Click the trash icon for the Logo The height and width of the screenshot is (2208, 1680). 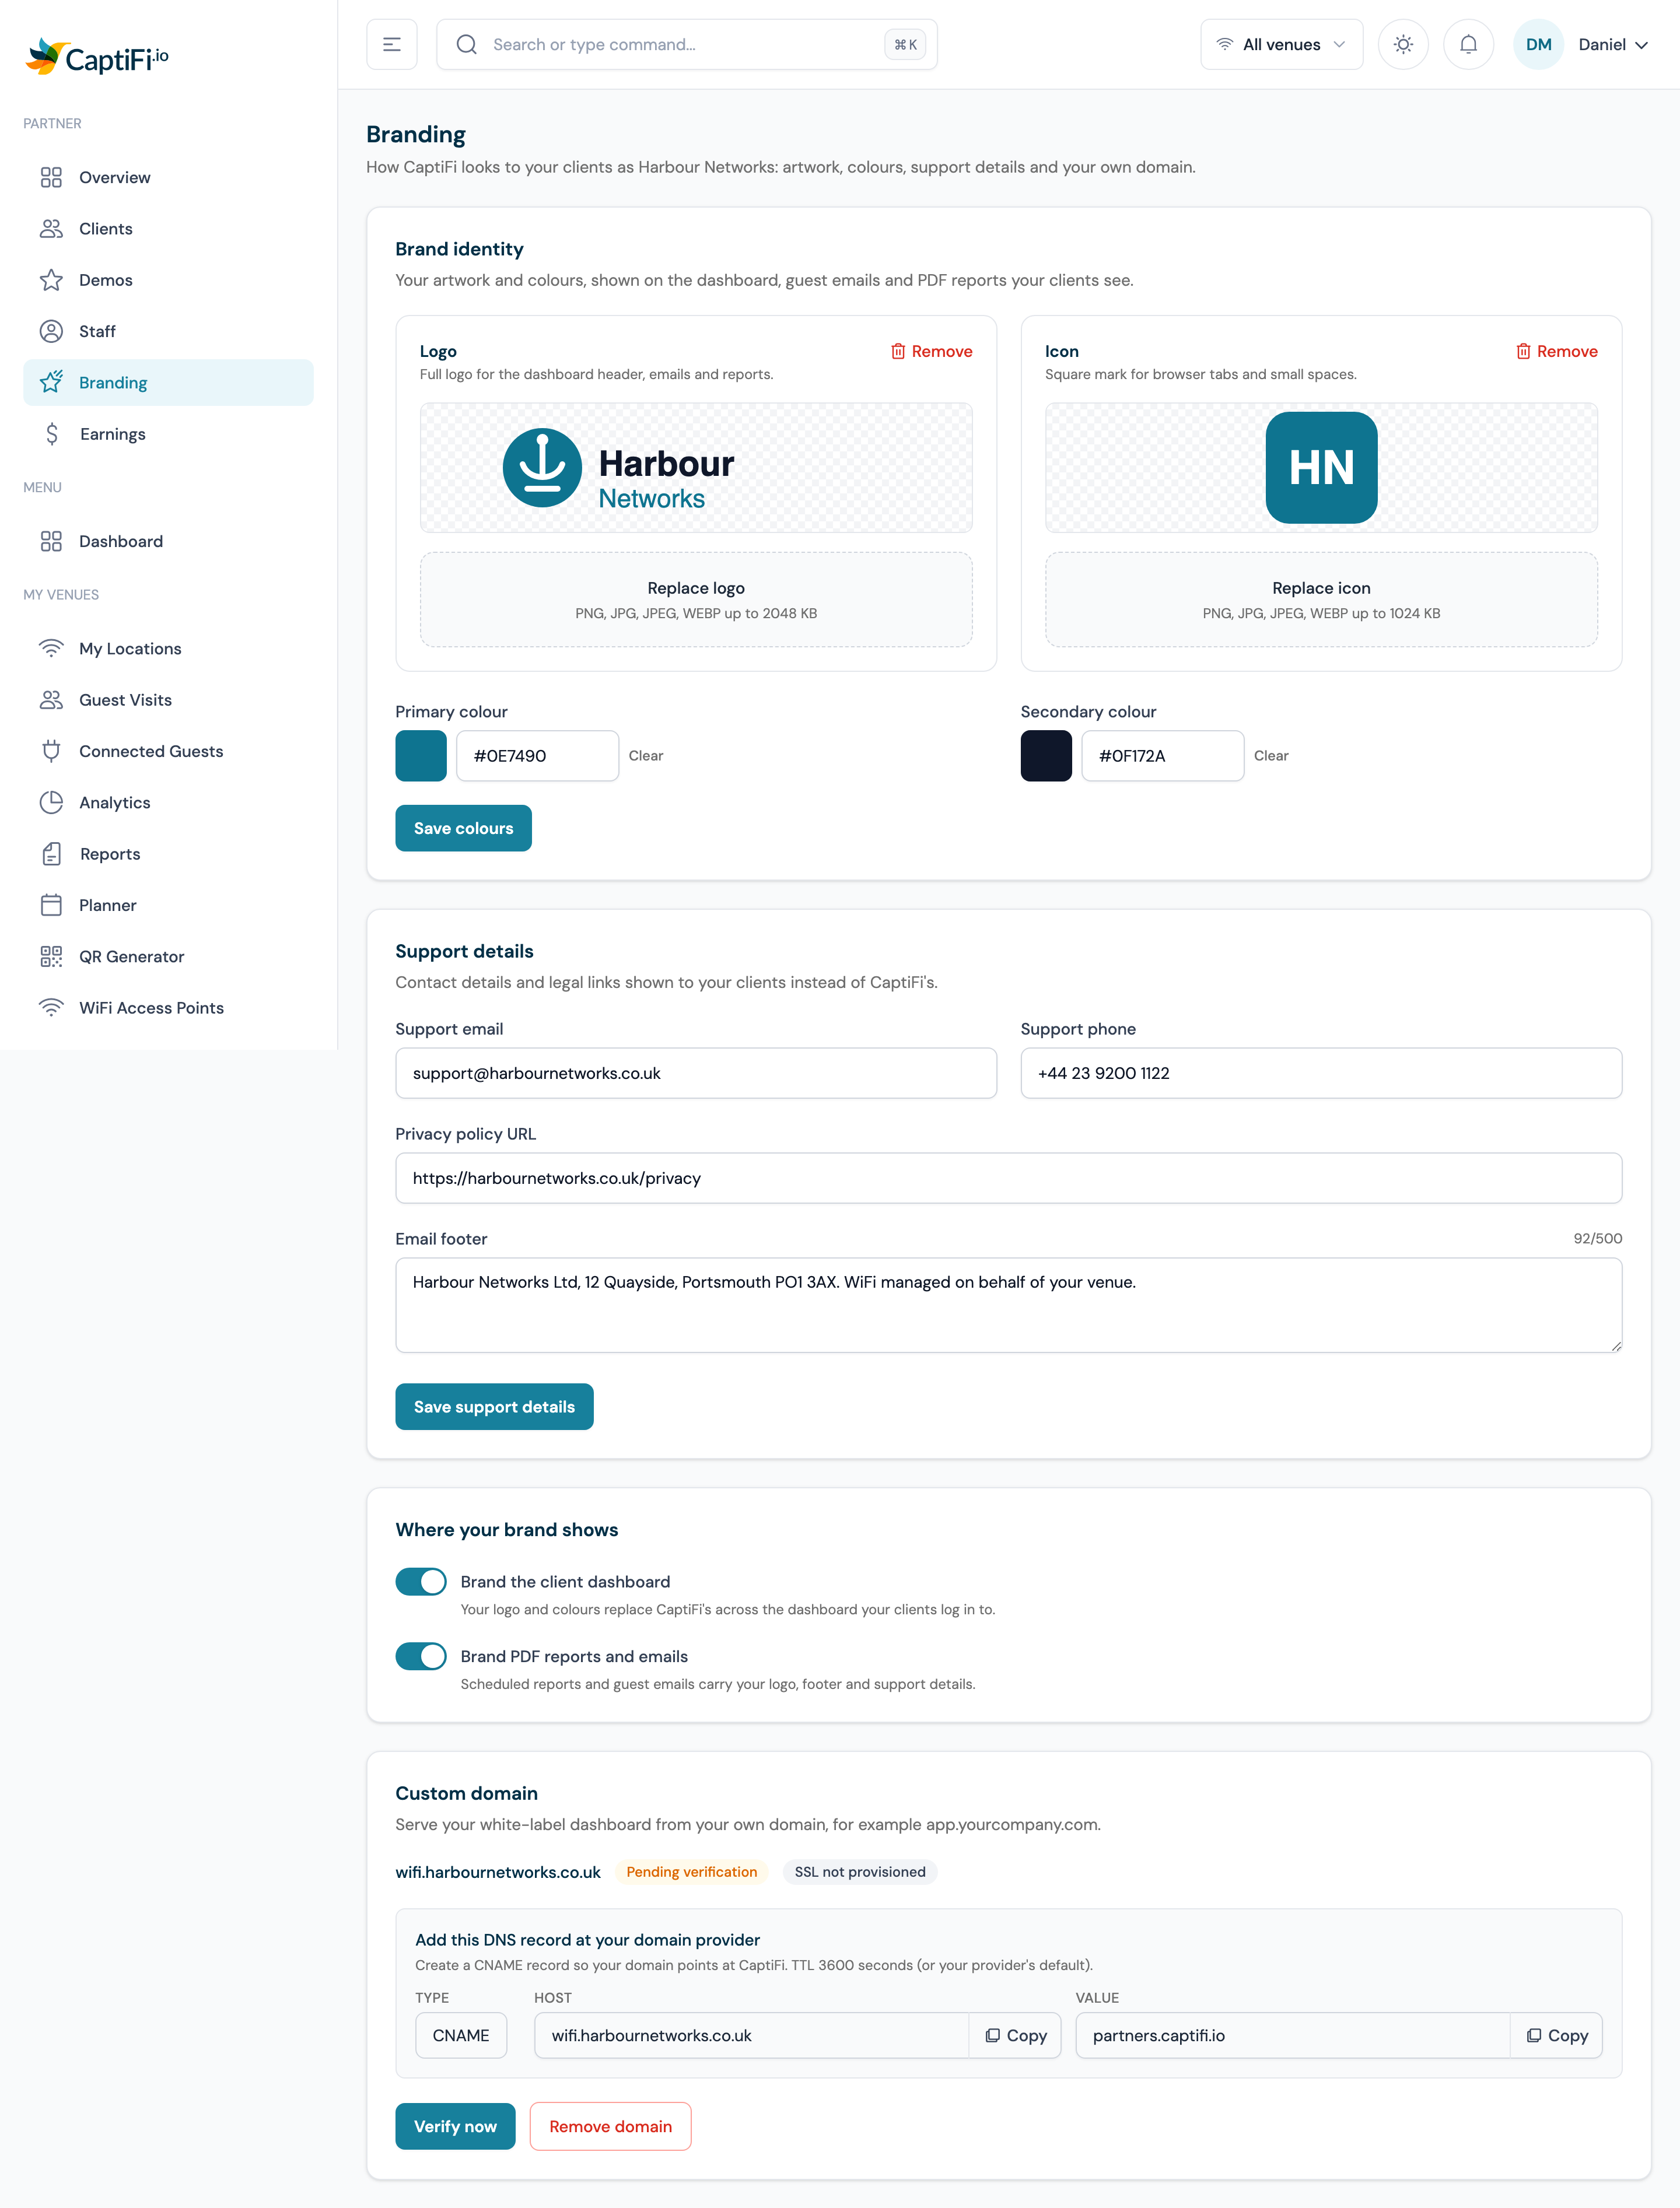tap(898, 351)
